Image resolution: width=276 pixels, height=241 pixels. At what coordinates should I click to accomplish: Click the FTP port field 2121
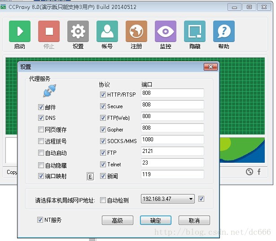click(172, 151)
